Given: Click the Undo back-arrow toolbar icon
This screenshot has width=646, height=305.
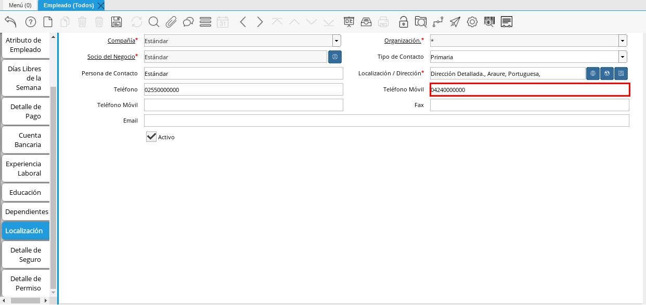Looking at the screenshot, I should (10, 22).
